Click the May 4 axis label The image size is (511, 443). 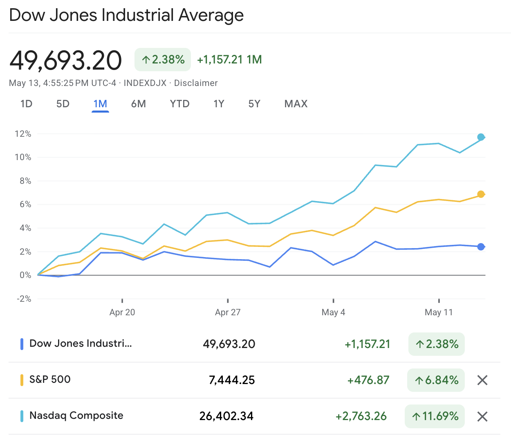(x=333, y=312)
